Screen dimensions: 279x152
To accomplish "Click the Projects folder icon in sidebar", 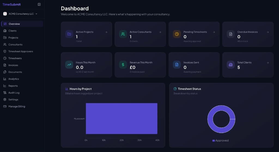I will click(5, 38).
